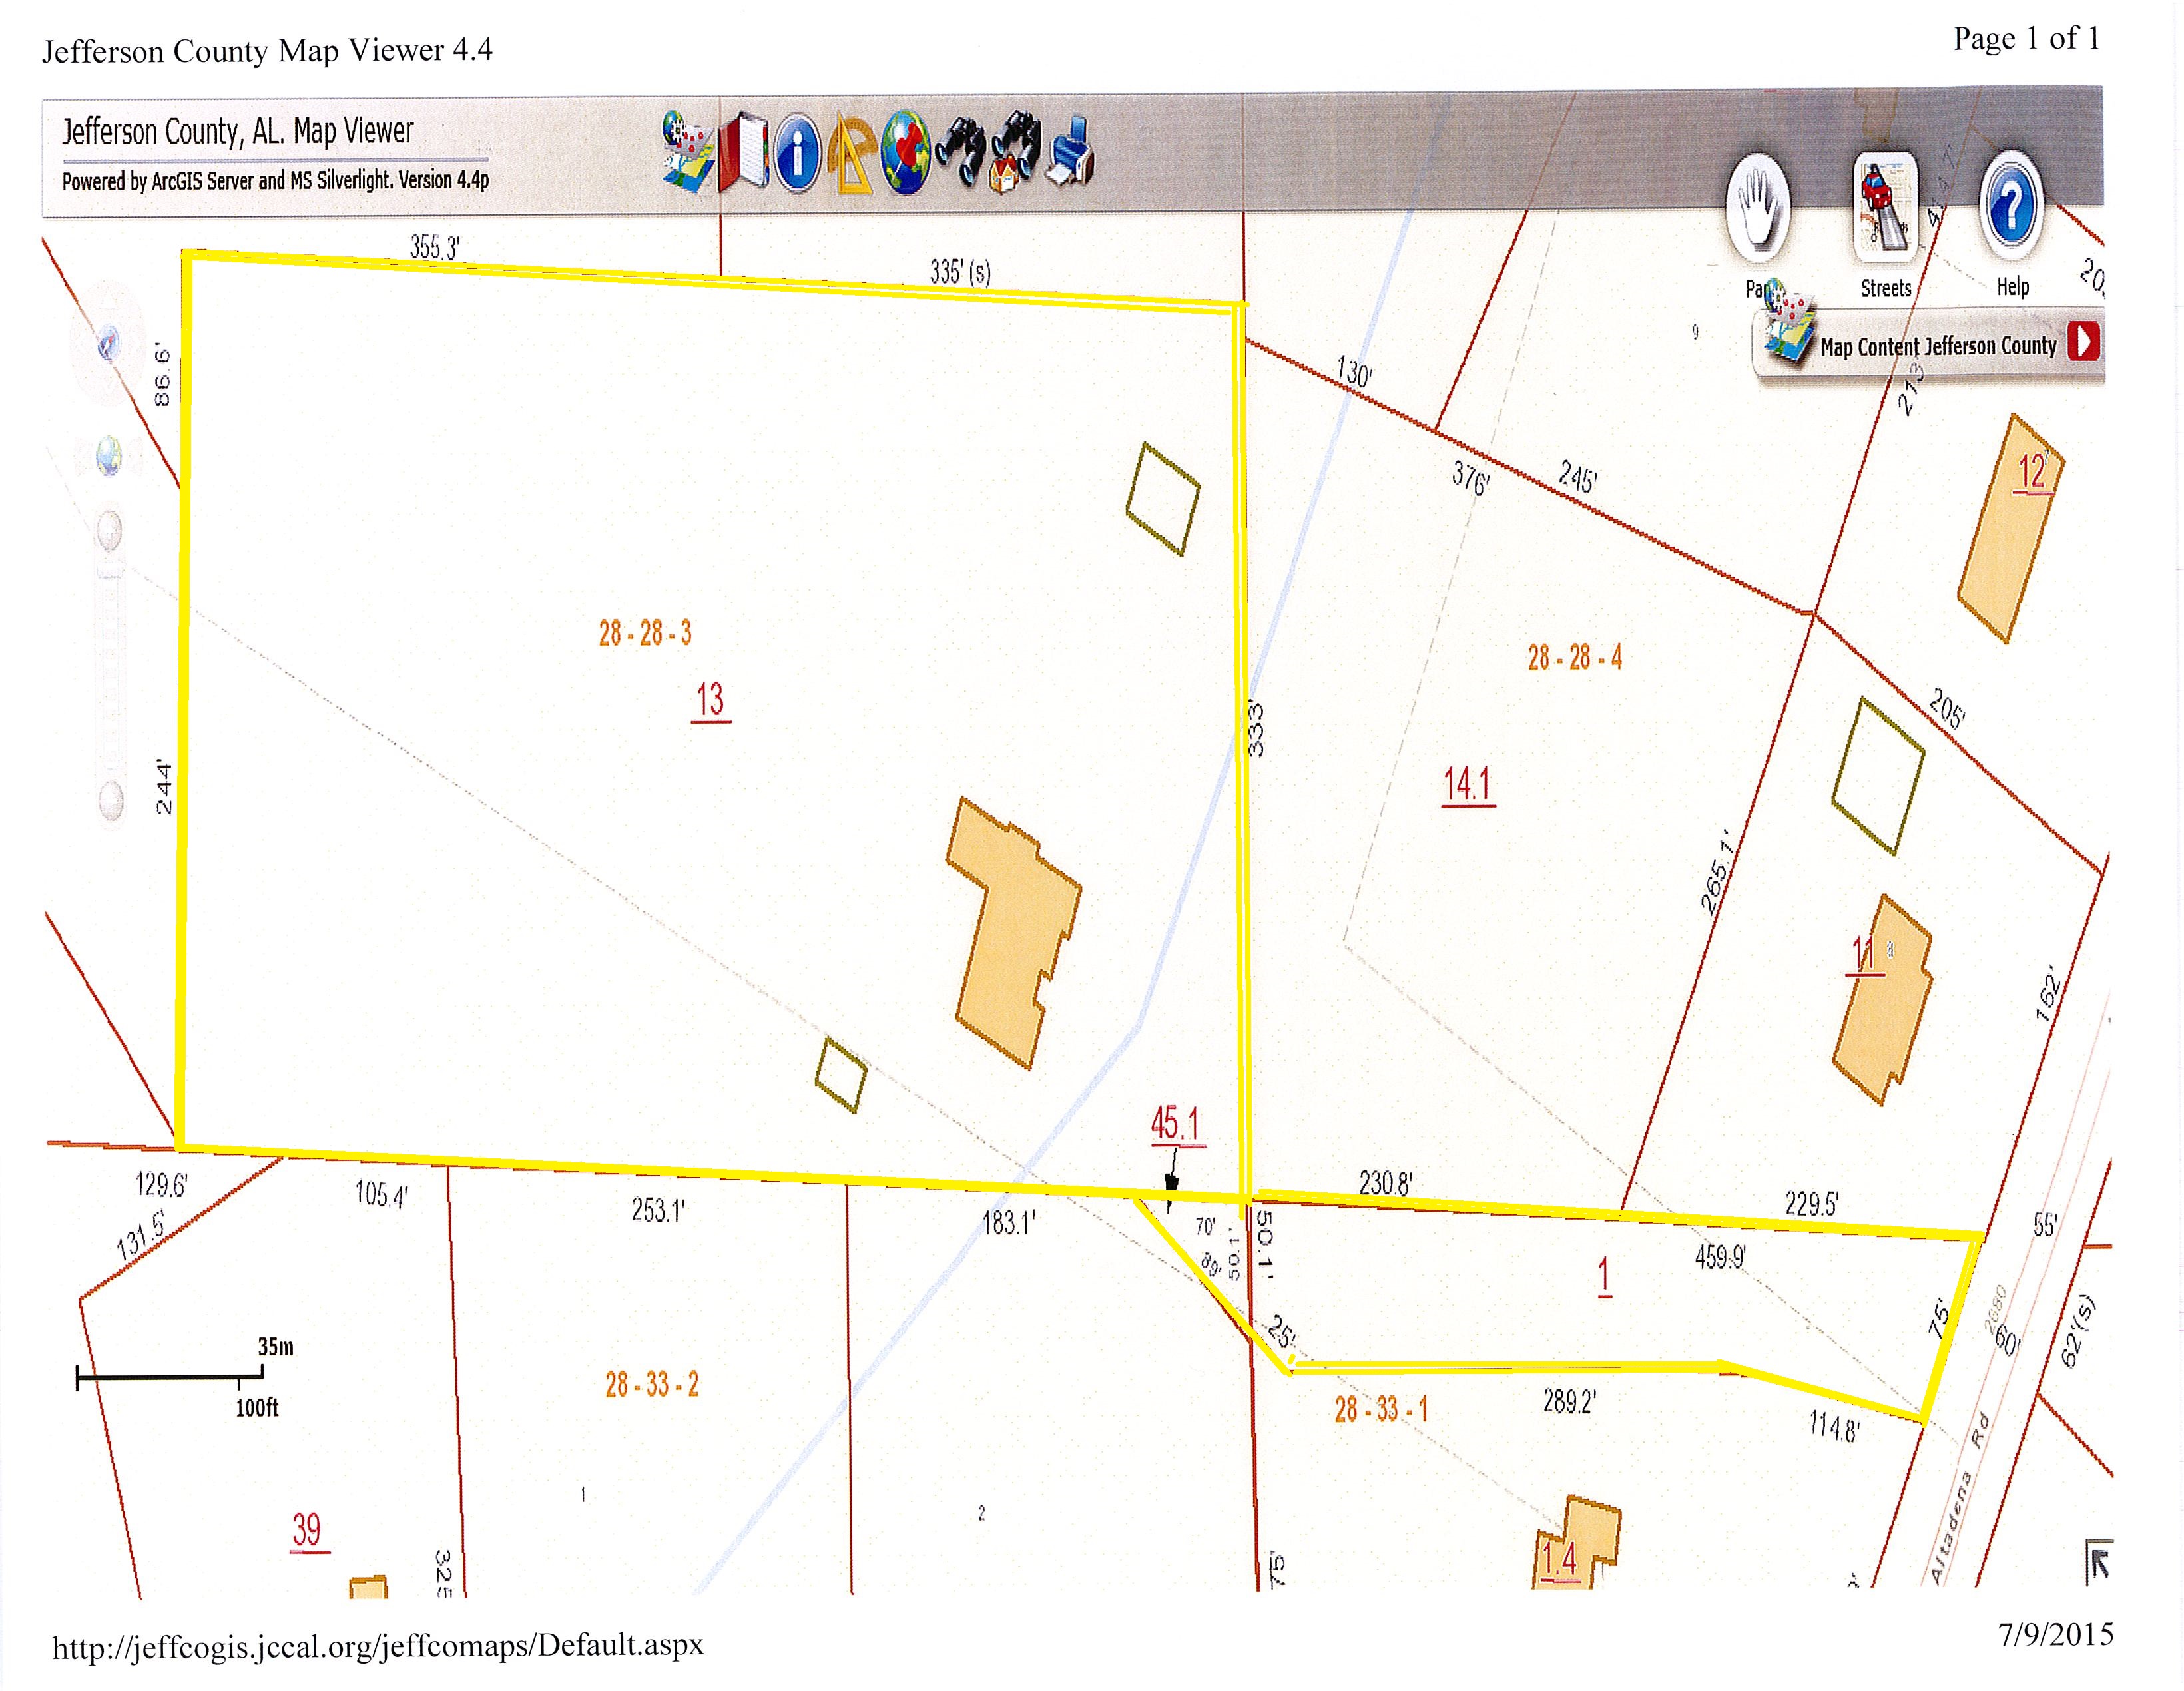Click the arrow icon at bottom right corner

pyautogui.click(x=2098, y=1564)
